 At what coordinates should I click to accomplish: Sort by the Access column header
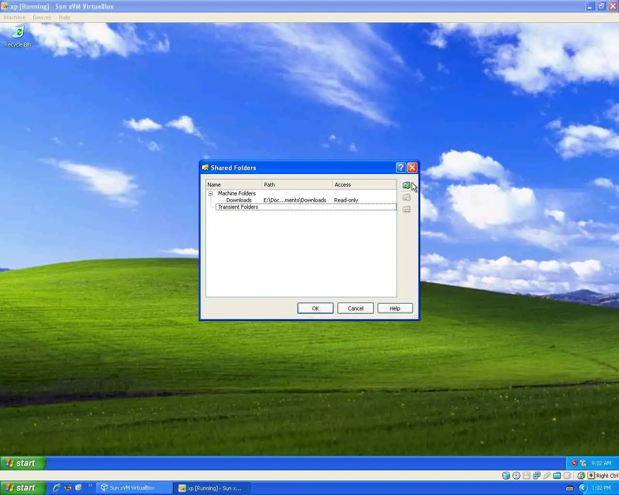[x=364, y=185]
